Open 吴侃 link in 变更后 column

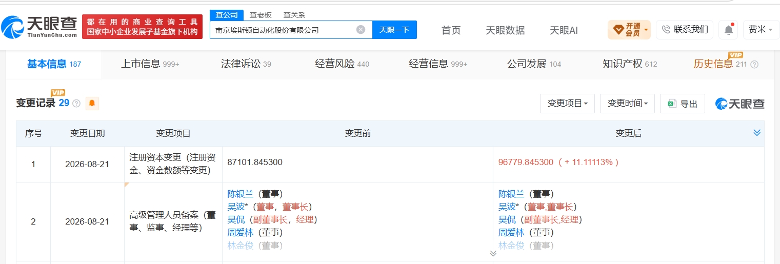click(x=507, y=219)
